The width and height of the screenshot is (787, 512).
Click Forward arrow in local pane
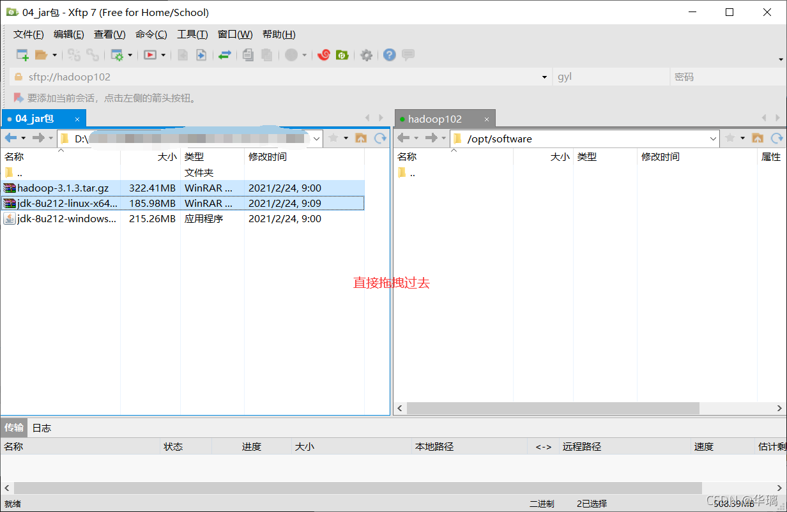pyautogui.click(x=38, y=138)
